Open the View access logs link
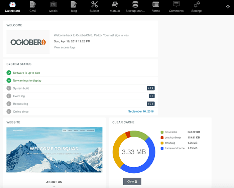 tap(65, 47)
